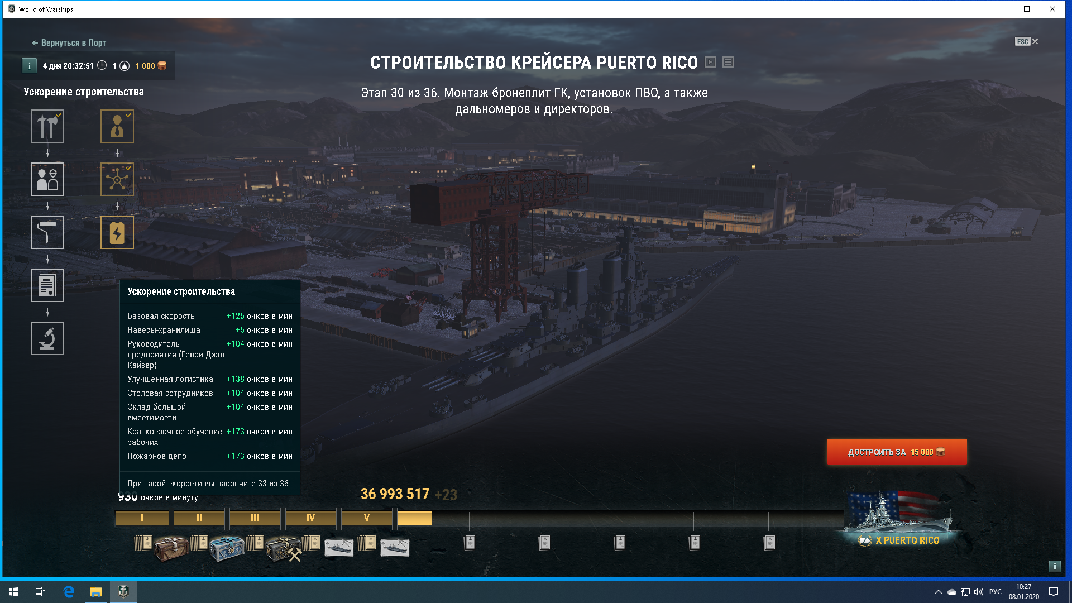Select stage IV on progress bar

310,518
